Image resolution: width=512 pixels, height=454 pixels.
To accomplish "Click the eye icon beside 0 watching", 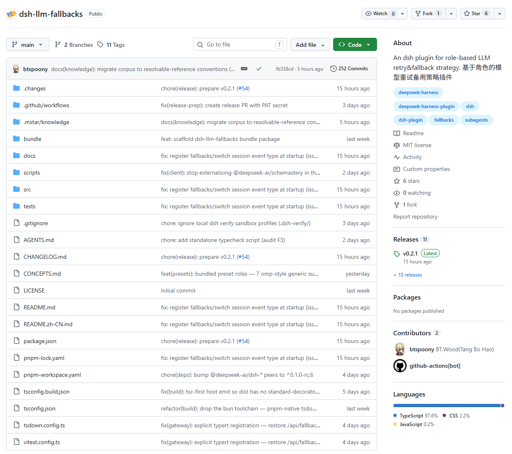I will (397, 193).
